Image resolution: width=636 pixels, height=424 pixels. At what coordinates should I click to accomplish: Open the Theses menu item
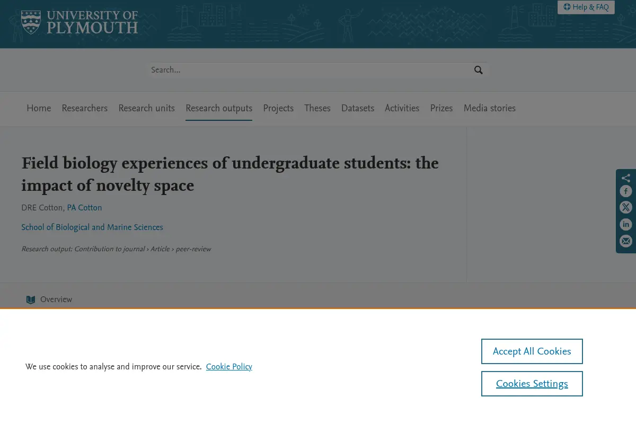317,108
